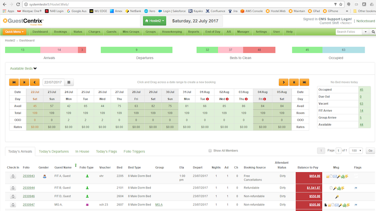This screenshot has height=211, width=376.
Task: Switch to Folio Triggers tab
Action: [x=134, y=151]
